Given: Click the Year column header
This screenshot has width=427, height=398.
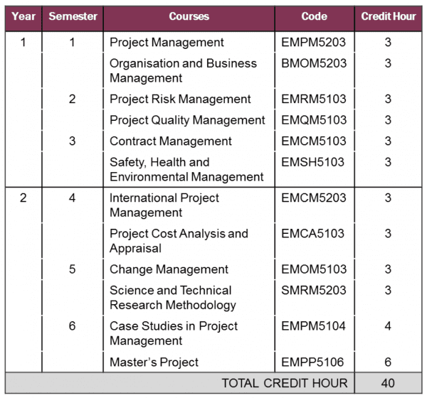Looking at the screenshot, I should pyautogui.click(x=23, y=16).
